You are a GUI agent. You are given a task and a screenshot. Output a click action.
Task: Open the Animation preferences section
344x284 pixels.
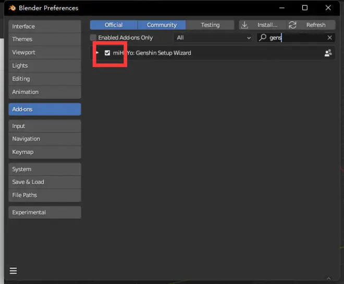pos(45,92)
